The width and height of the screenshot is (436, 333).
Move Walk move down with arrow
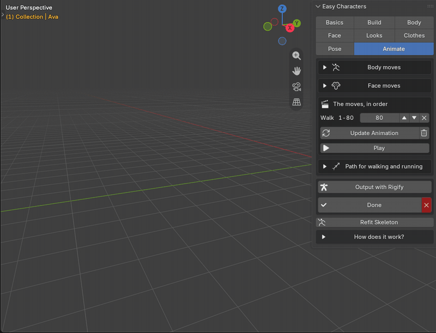[414, 118]
